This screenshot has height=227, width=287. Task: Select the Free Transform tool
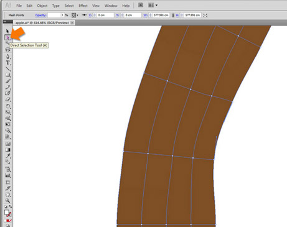click(x=7, y=124)
